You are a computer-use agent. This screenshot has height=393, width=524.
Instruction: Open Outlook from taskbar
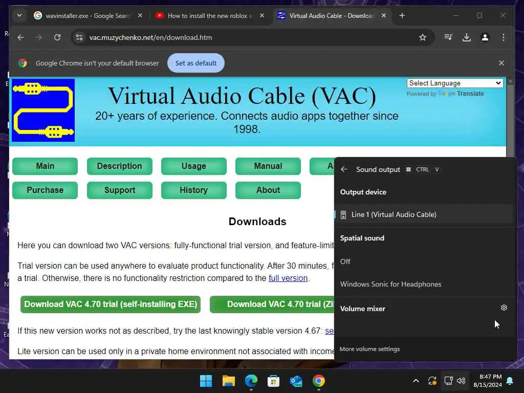click(x=296, y=381)
